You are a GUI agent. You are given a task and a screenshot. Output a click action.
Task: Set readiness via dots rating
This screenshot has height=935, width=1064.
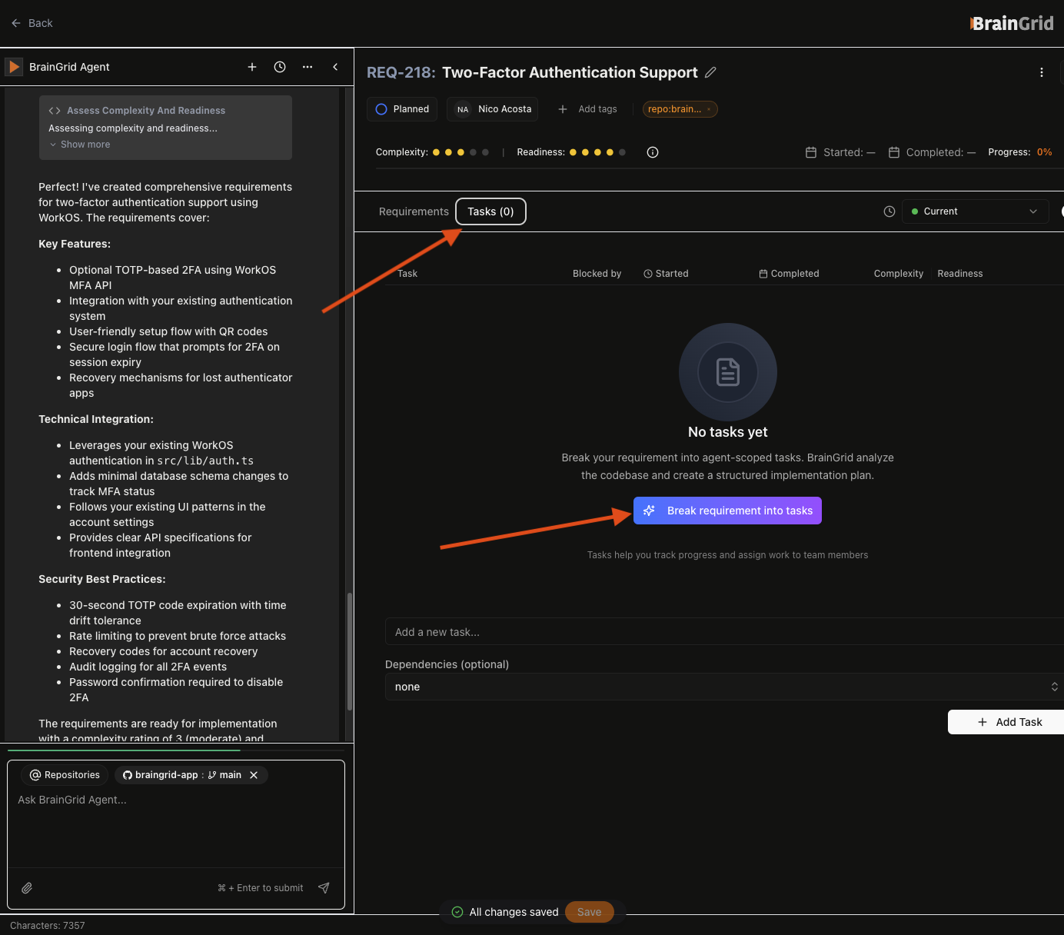[x=597, y=152]
